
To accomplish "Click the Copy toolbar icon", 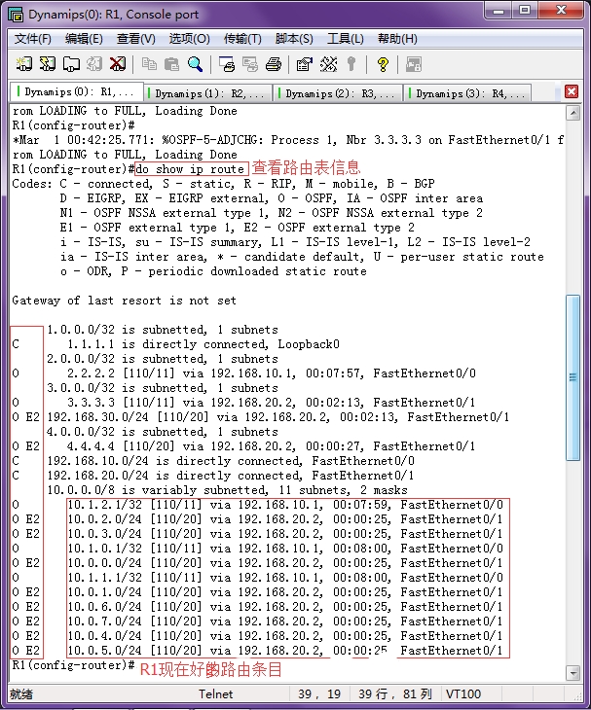I will (149, 64).
